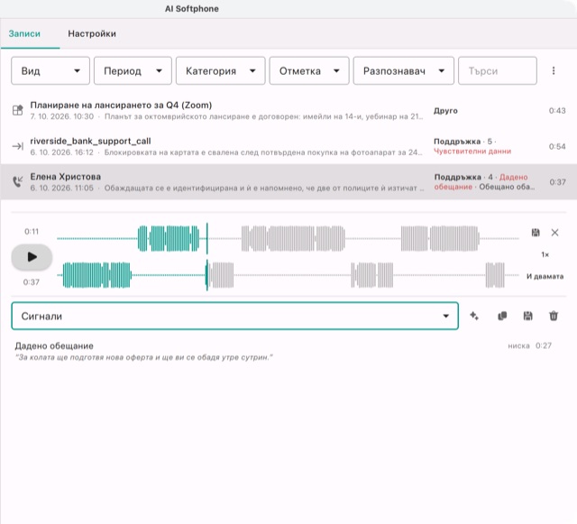Image resolution: width=577 pixels, height=524 pixels.
Task: Click the 0:11 current time label
Action: 32,231
